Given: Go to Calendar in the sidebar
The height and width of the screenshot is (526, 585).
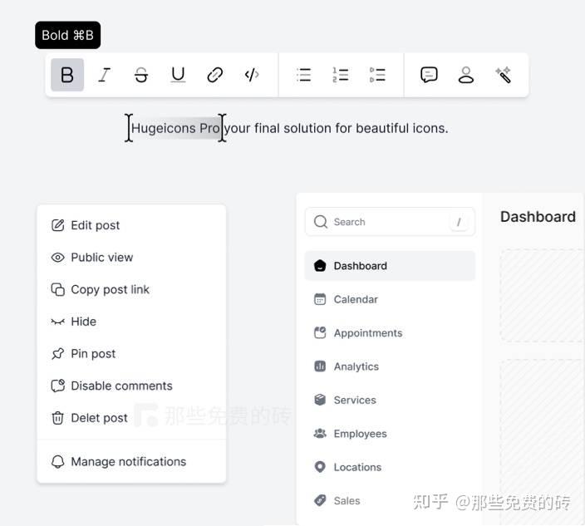Looking at the screenshot, I should pyautogui.click(x=391, y=299).
